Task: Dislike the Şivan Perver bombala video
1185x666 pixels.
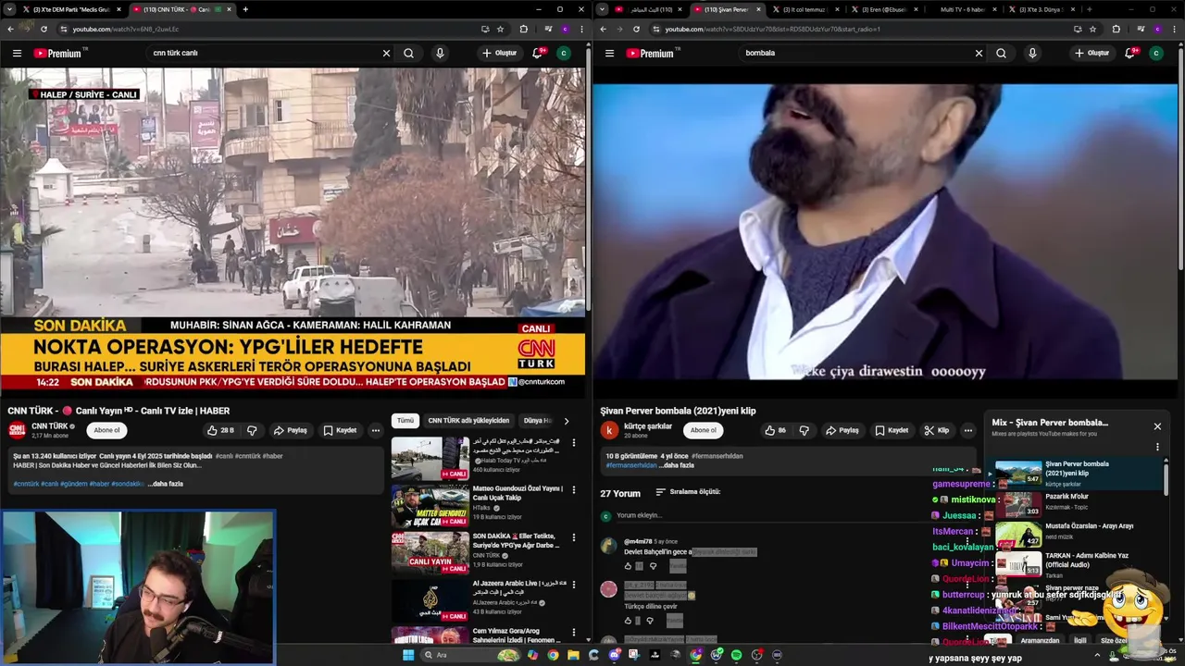Action: [804, 430]
